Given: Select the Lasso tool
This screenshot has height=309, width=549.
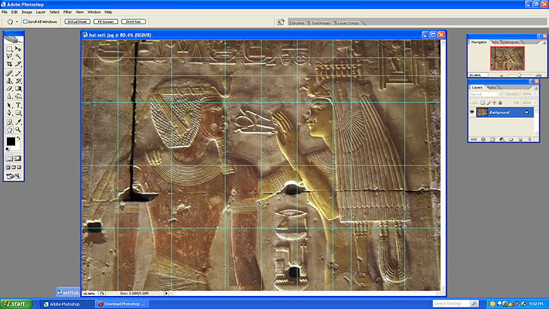Looking at the screenshot, I should [10, 56].
